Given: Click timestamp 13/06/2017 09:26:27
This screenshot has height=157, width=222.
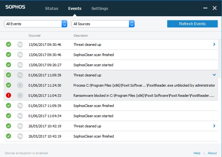Looking at the screenshot, I should (x=45, y=65).
